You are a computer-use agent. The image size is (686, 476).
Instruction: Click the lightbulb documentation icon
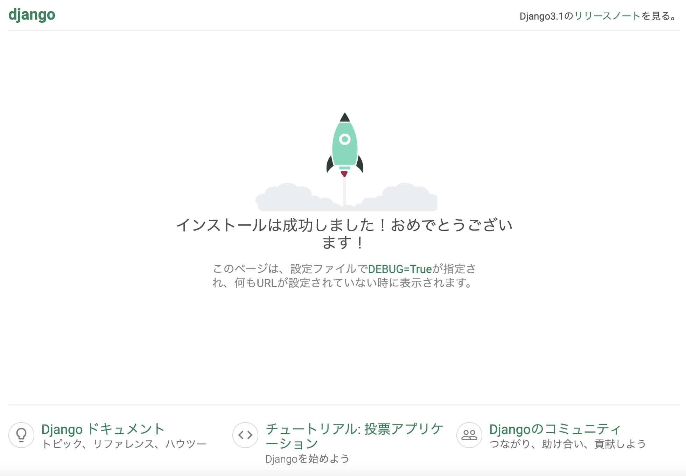21,435
